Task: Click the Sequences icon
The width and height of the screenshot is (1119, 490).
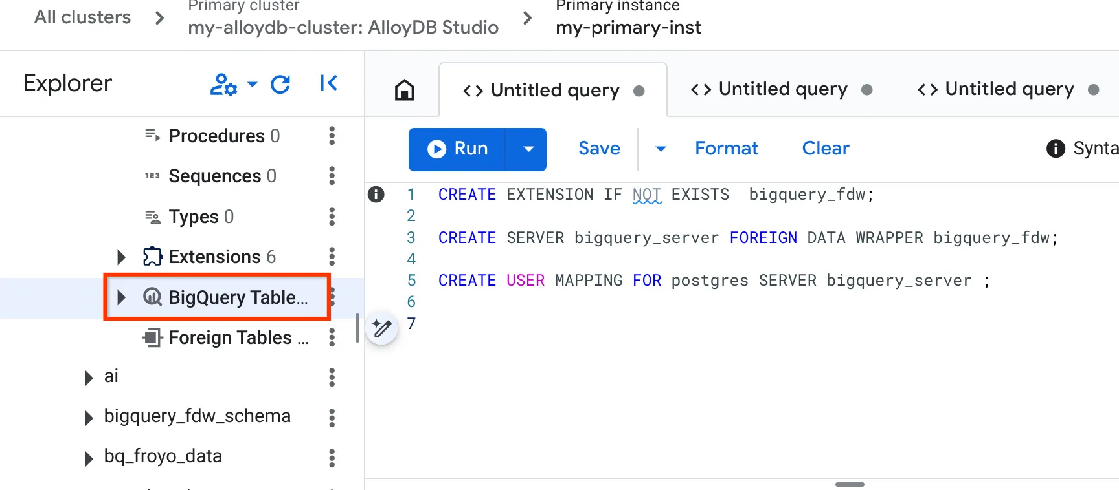Action: coord(152,176)
